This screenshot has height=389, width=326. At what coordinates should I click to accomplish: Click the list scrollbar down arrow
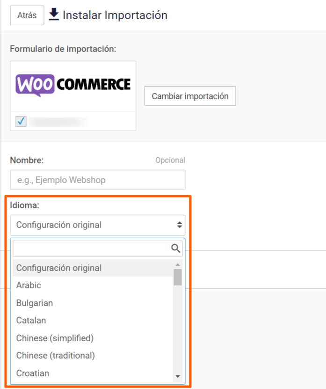pos(178,376)
